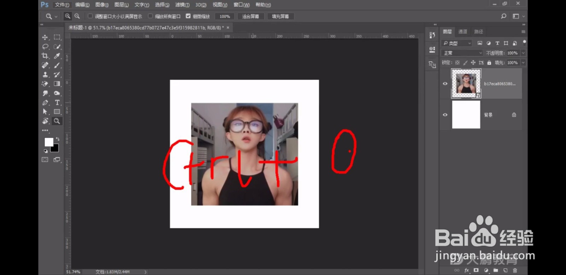This screenshot has width=566, height=275.
Task: Select the History Brush tool
Action: coord(57,75)
